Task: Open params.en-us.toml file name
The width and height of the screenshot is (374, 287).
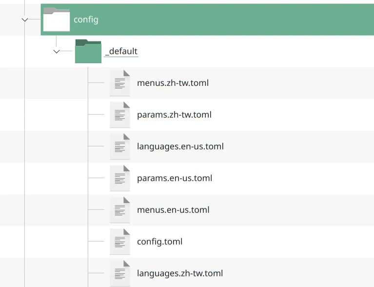Action: tap(175, 178)
